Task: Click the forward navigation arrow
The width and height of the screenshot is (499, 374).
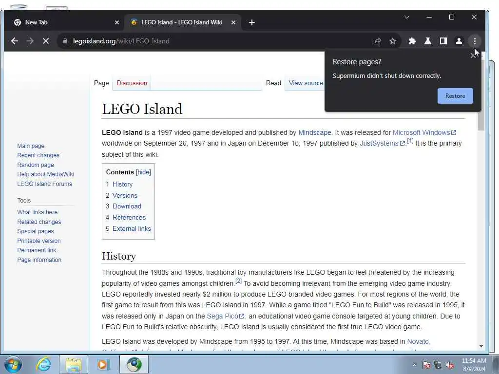Action: tap(30, 41)
